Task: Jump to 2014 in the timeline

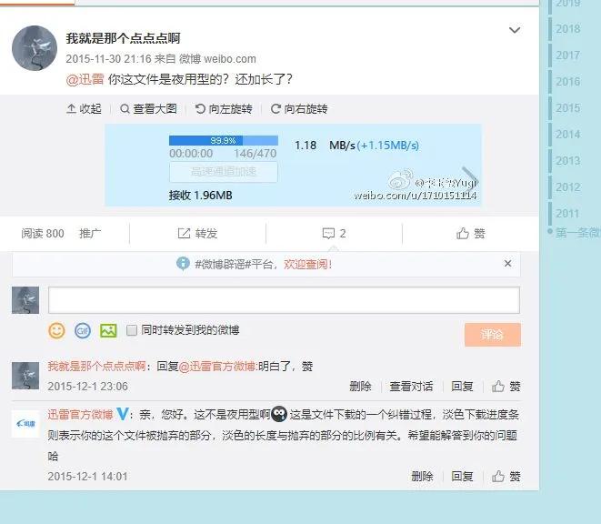Action: (x=567, y=135)
